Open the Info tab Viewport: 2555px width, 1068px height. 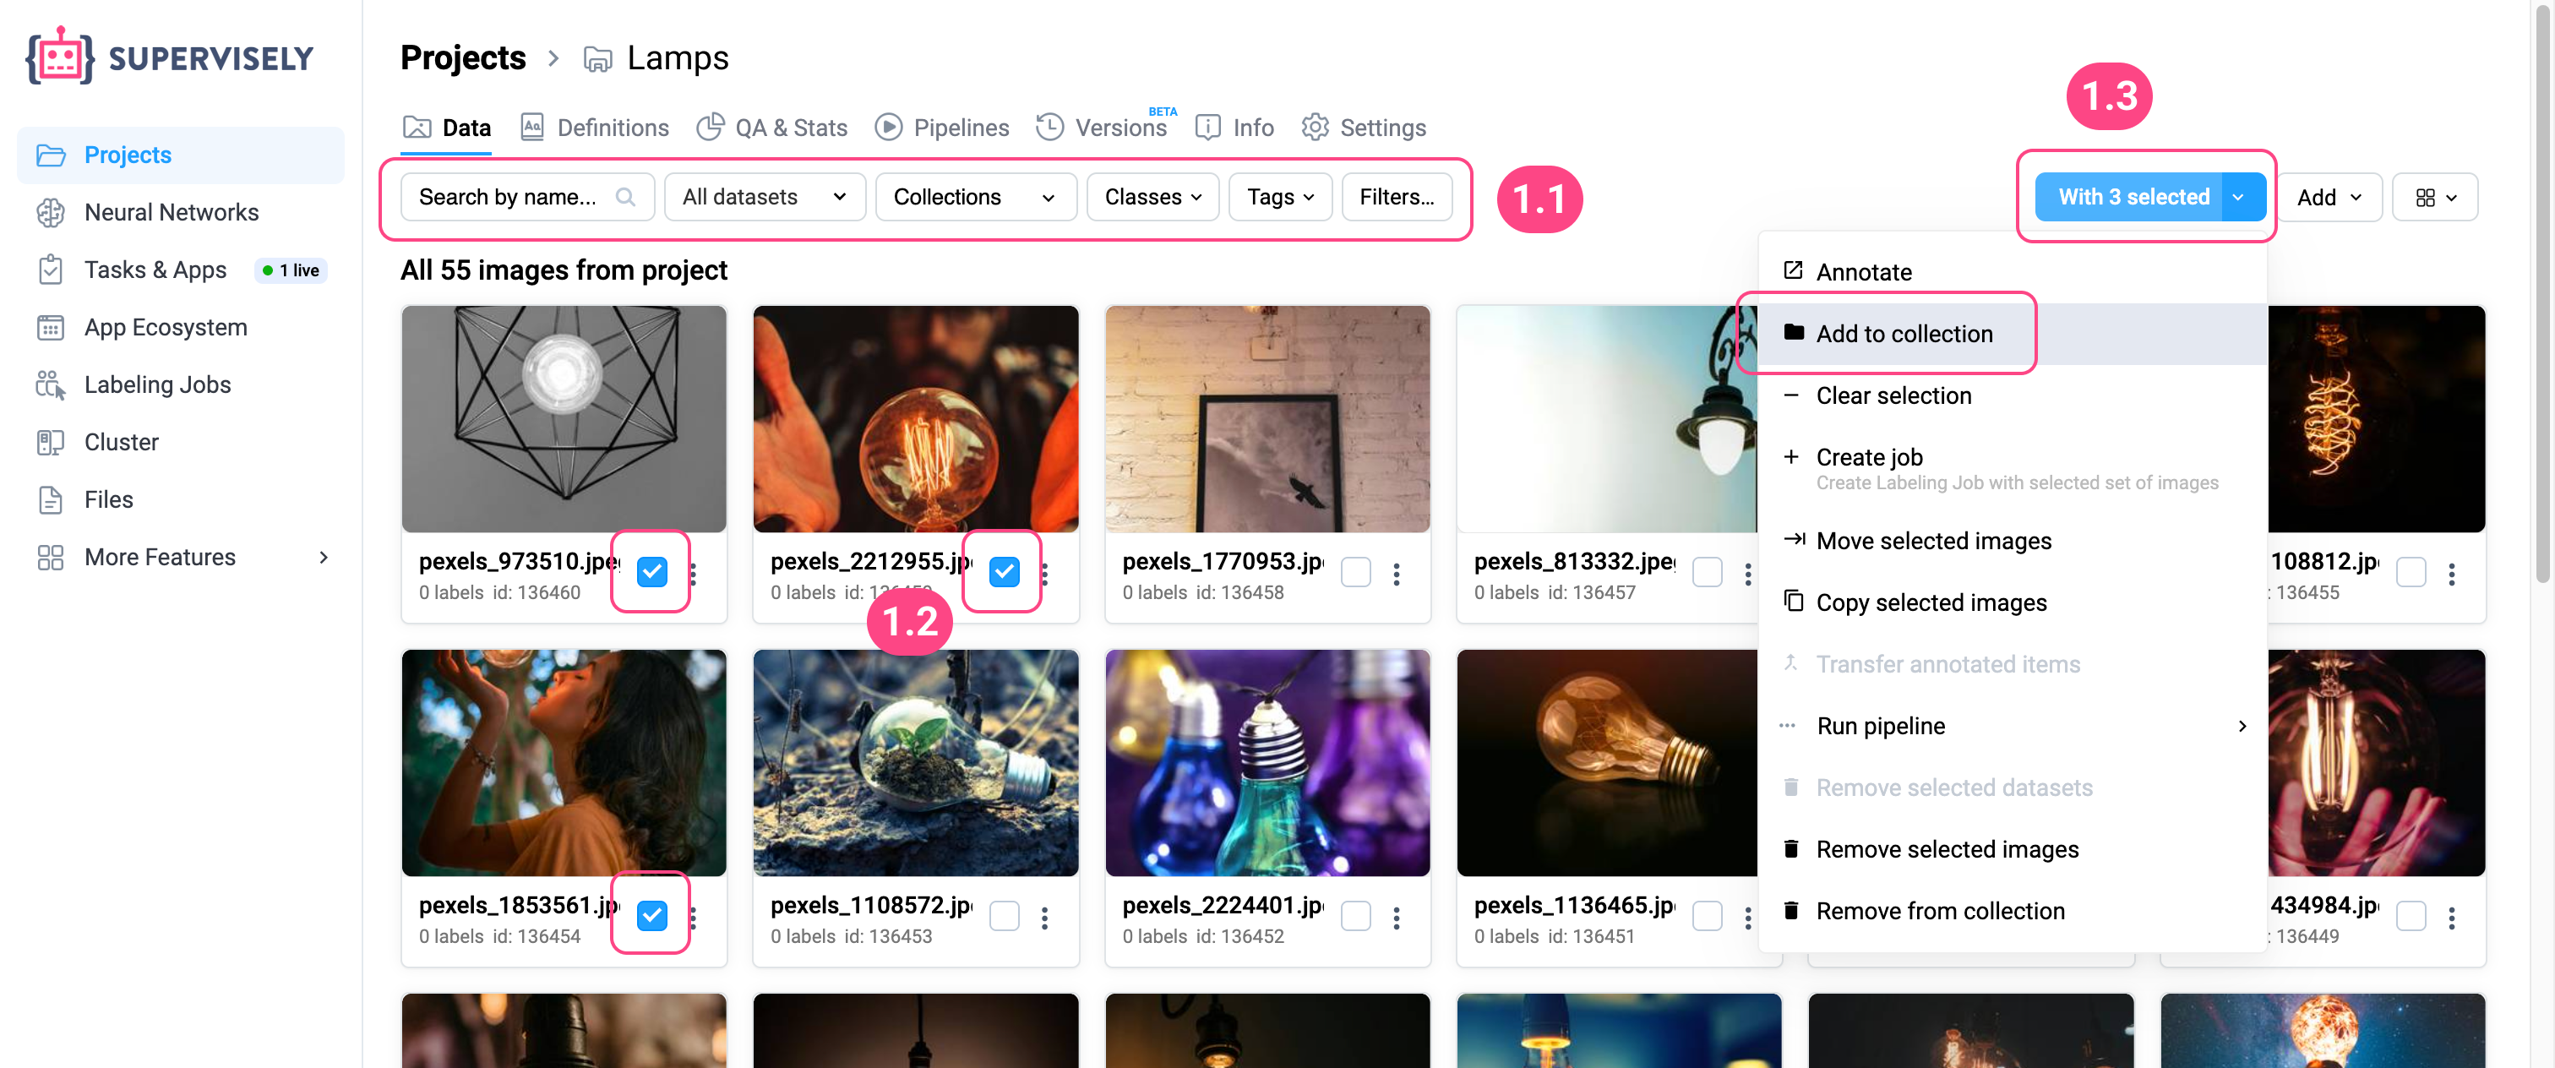[1235, 128]
